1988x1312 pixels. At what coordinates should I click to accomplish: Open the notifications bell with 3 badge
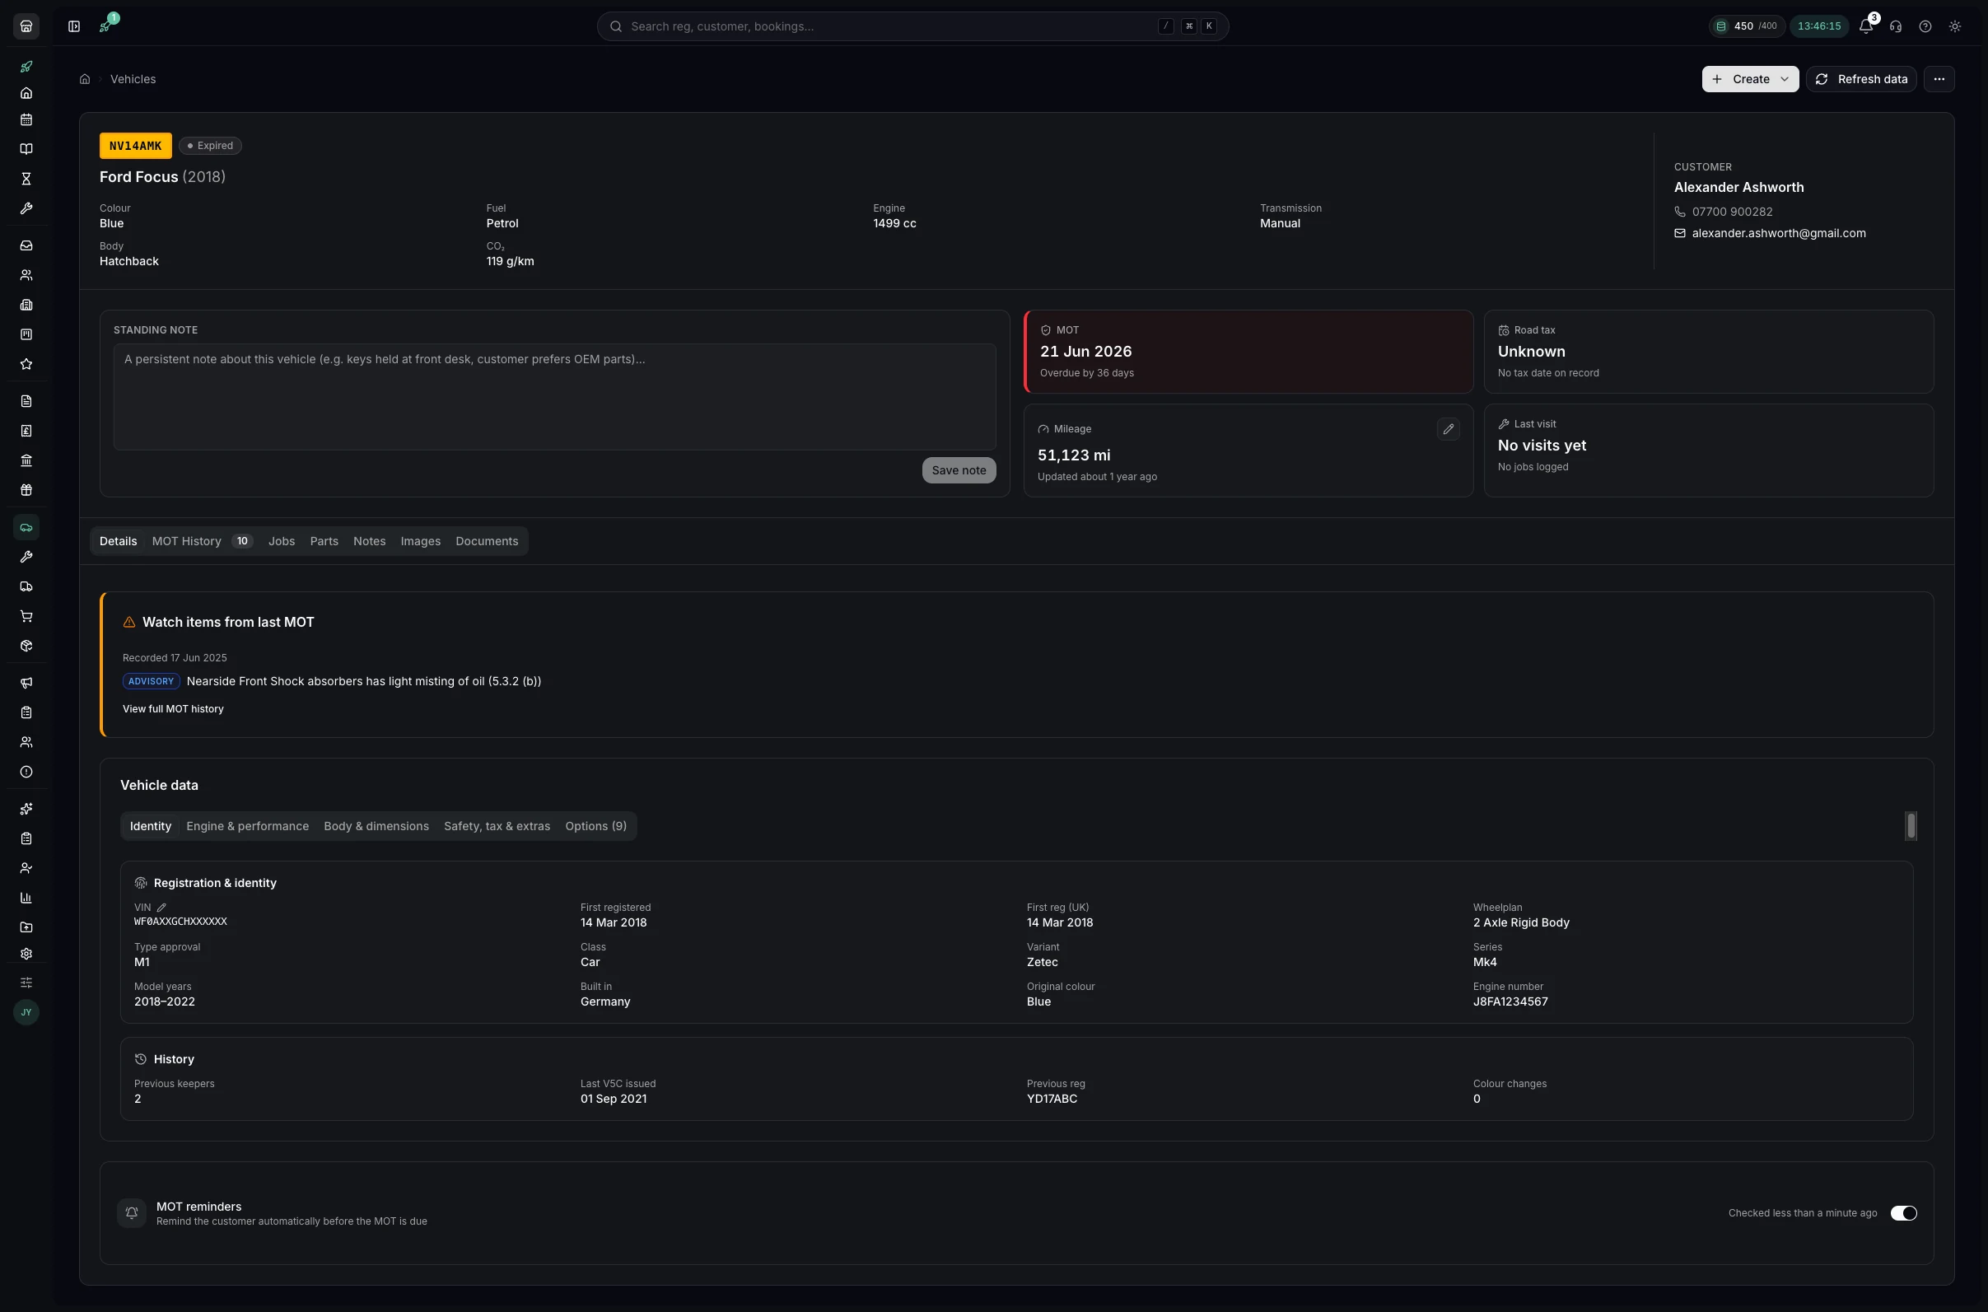coord(1866,26)
